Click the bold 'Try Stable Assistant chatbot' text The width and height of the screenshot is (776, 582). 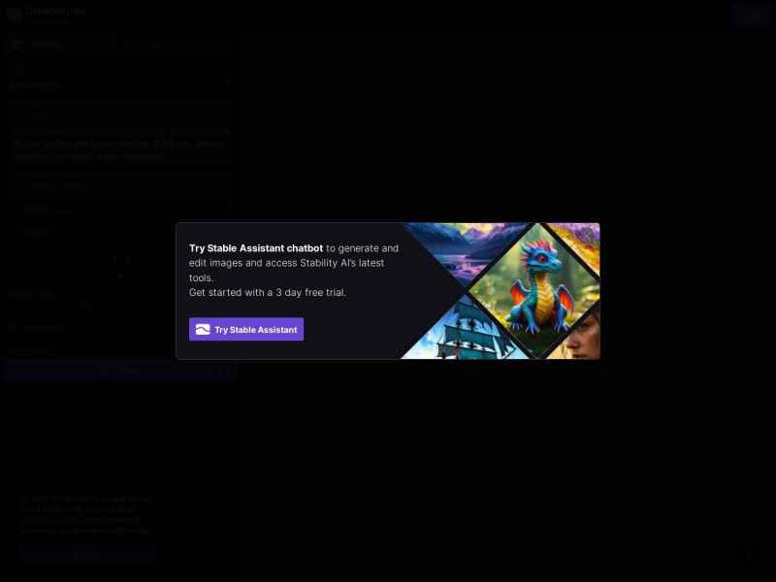coord(256,248)
